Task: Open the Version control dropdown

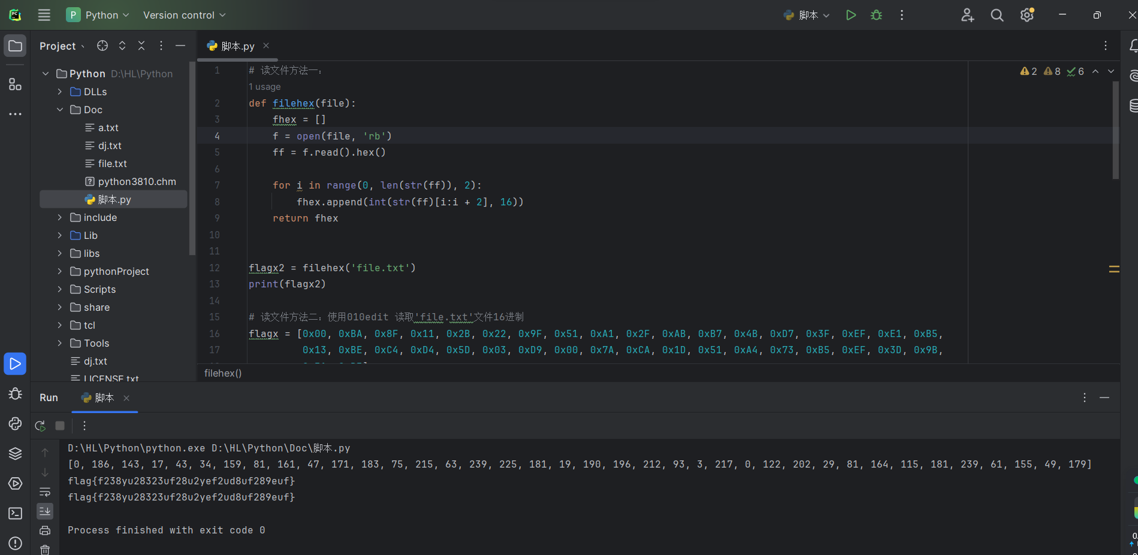Action: click(185, 15)
